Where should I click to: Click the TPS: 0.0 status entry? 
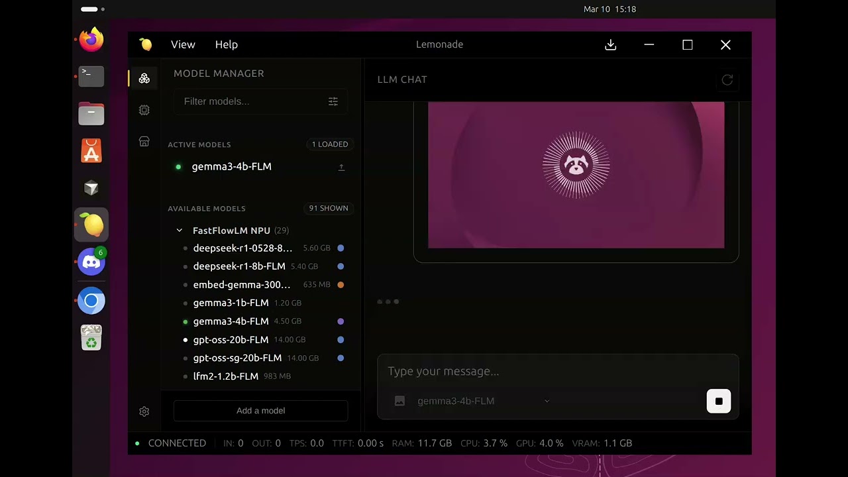click(307, 443)
